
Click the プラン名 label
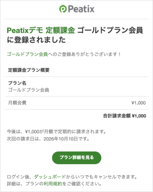pos(17,83)
